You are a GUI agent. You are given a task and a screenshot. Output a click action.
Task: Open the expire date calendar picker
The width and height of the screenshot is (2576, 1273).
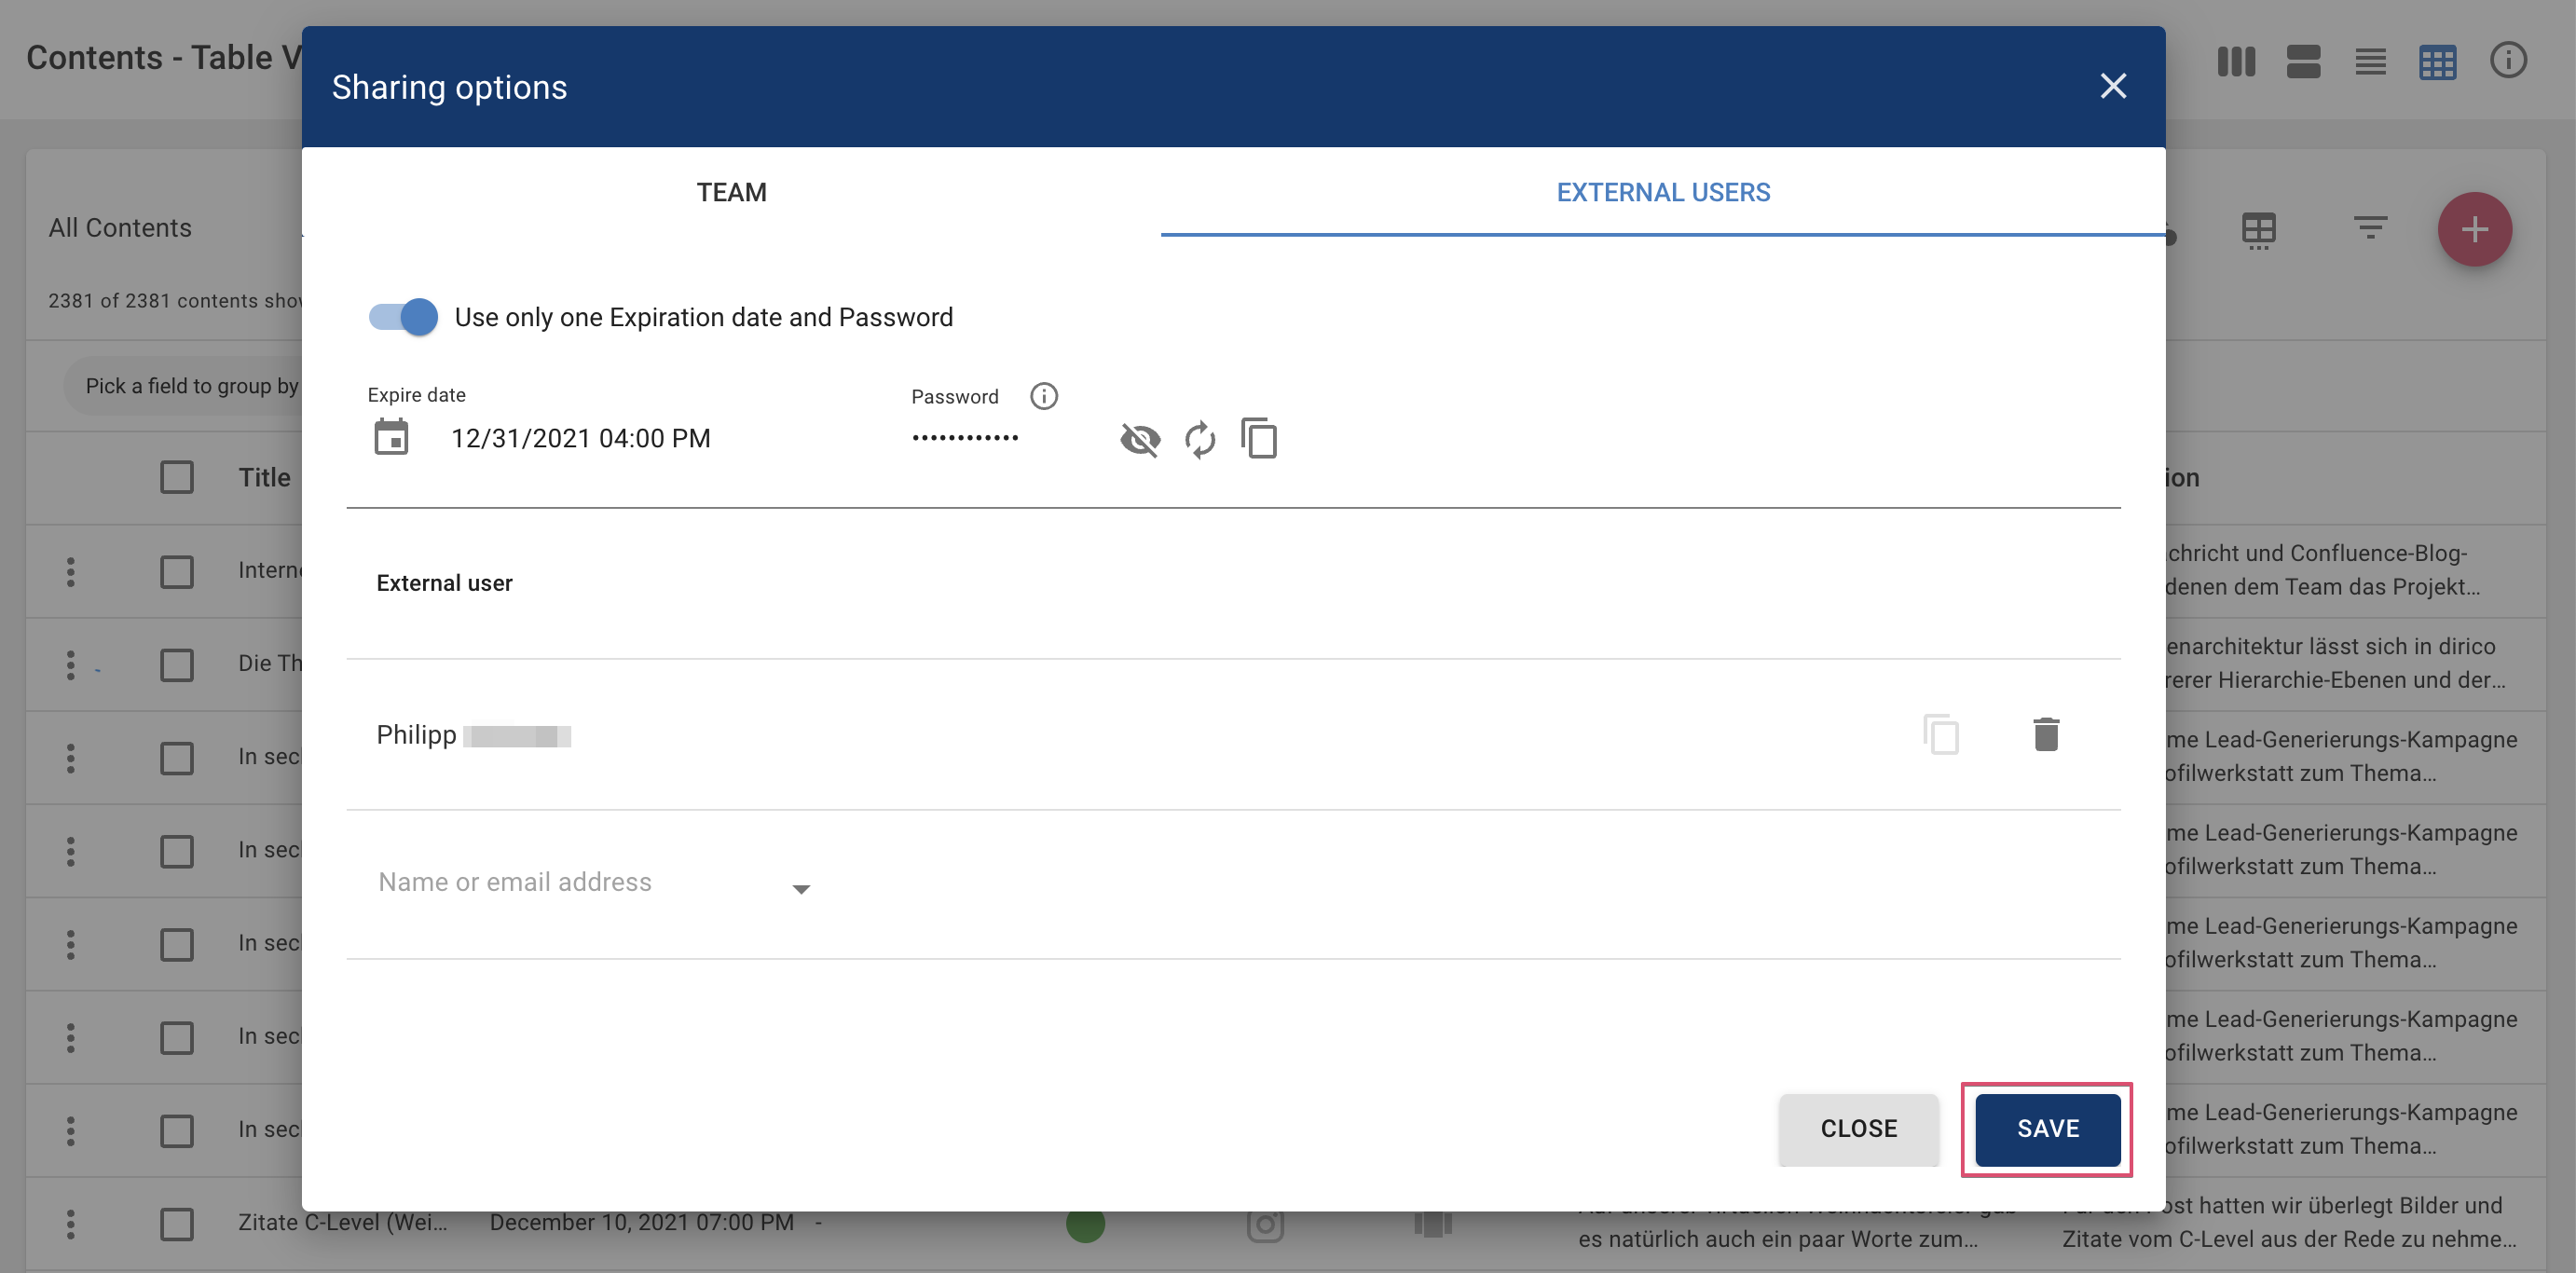point(391,437)
